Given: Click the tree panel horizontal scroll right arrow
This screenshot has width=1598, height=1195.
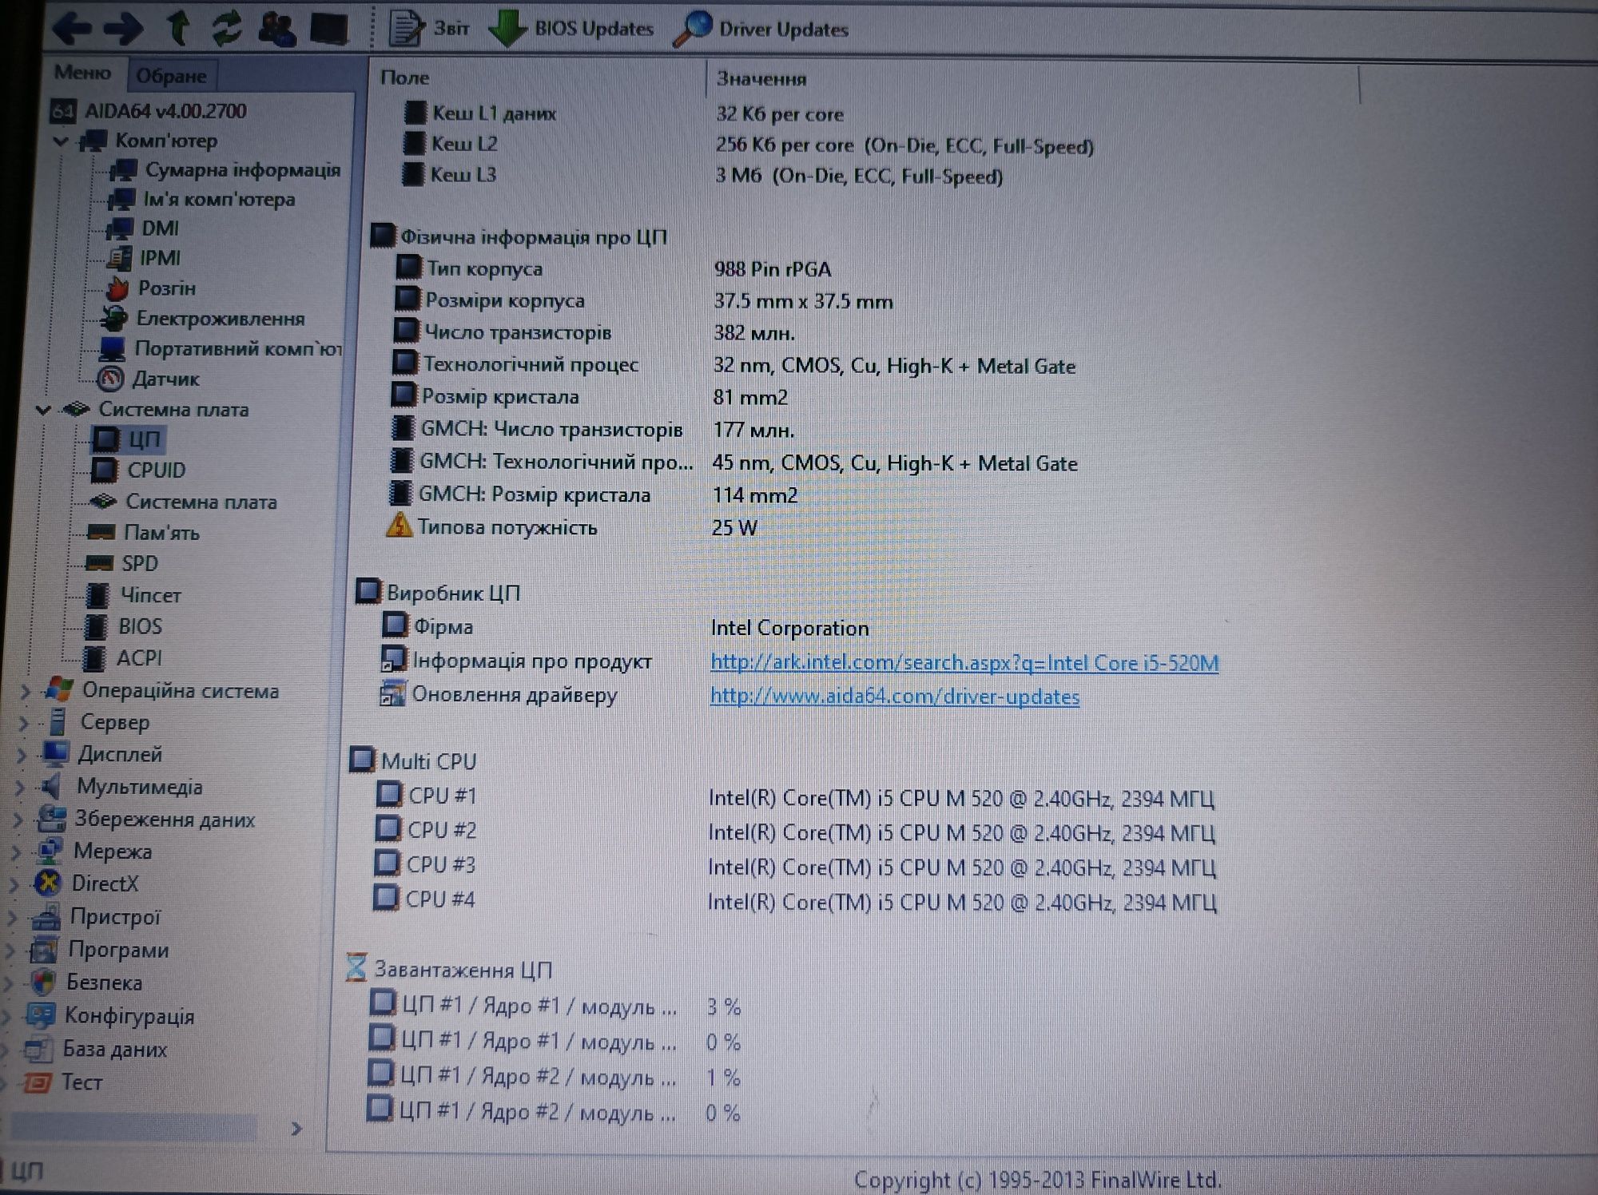Looking at the screenshot, I should [296, 1129].
